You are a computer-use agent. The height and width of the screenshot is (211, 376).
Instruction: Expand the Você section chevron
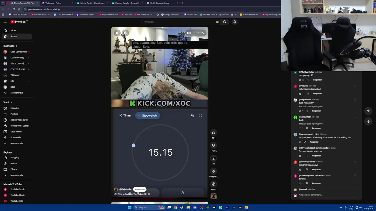[x=11, y=102]
